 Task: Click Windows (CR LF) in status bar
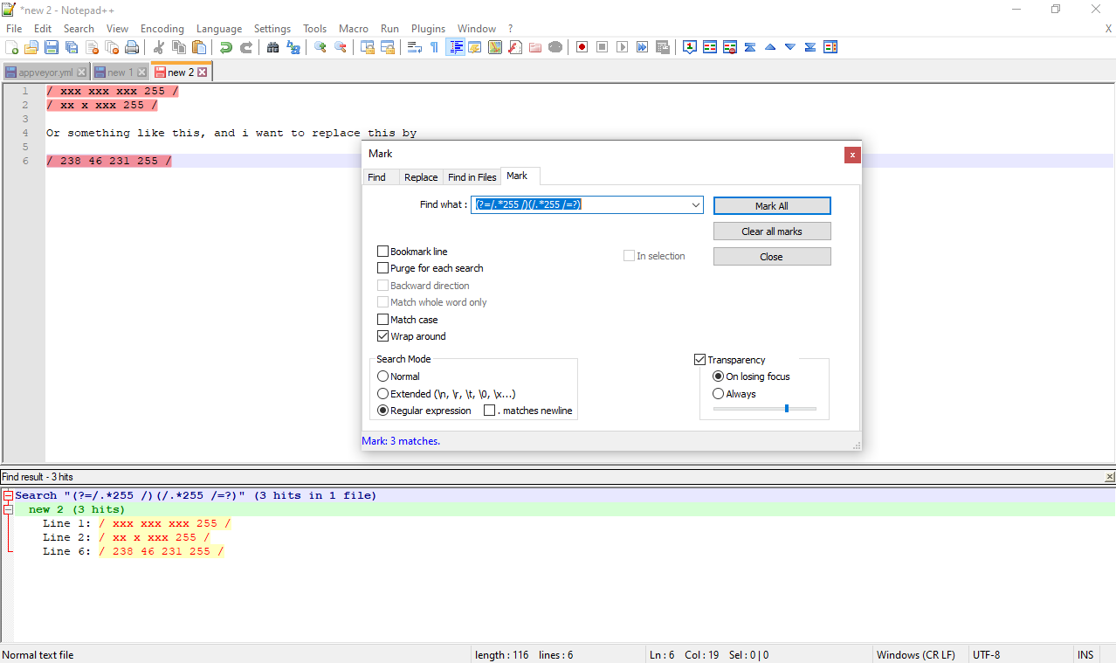coord(916,655)
